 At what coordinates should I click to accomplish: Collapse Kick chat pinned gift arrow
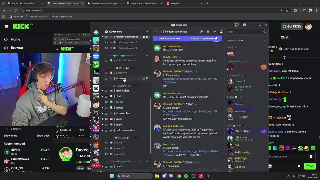point(284,57)
